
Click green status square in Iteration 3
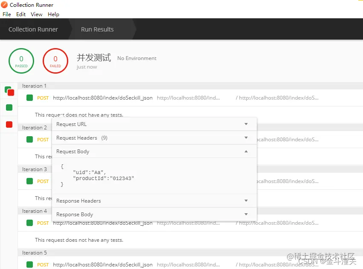pos(29,181)
